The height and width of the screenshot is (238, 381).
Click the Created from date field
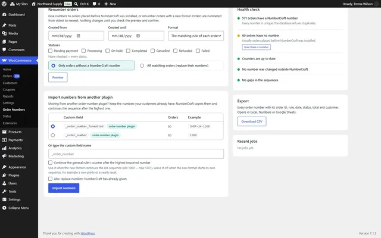tap(76, 36)
